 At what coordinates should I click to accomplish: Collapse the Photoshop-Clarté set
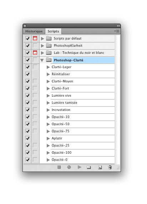coord(42,60)
